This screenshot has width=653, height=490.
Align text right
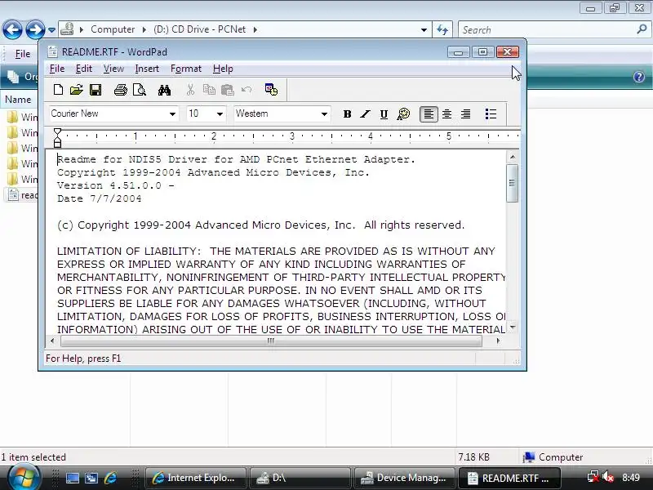click(465, 114)
